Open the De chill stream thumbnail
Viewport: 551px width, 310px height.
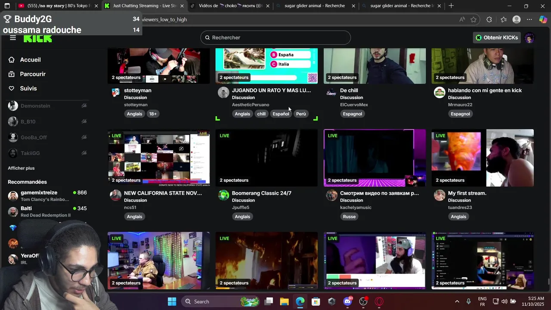pyautogui.click(x=375, y=66)
